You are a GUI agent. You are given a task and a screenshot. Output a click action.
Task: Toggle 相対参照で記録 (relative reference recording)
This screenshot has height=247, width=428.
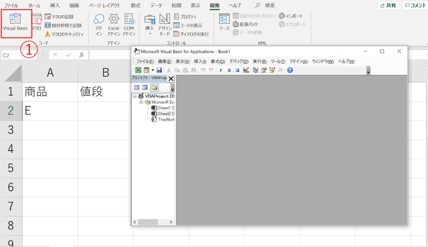point(63,25)
